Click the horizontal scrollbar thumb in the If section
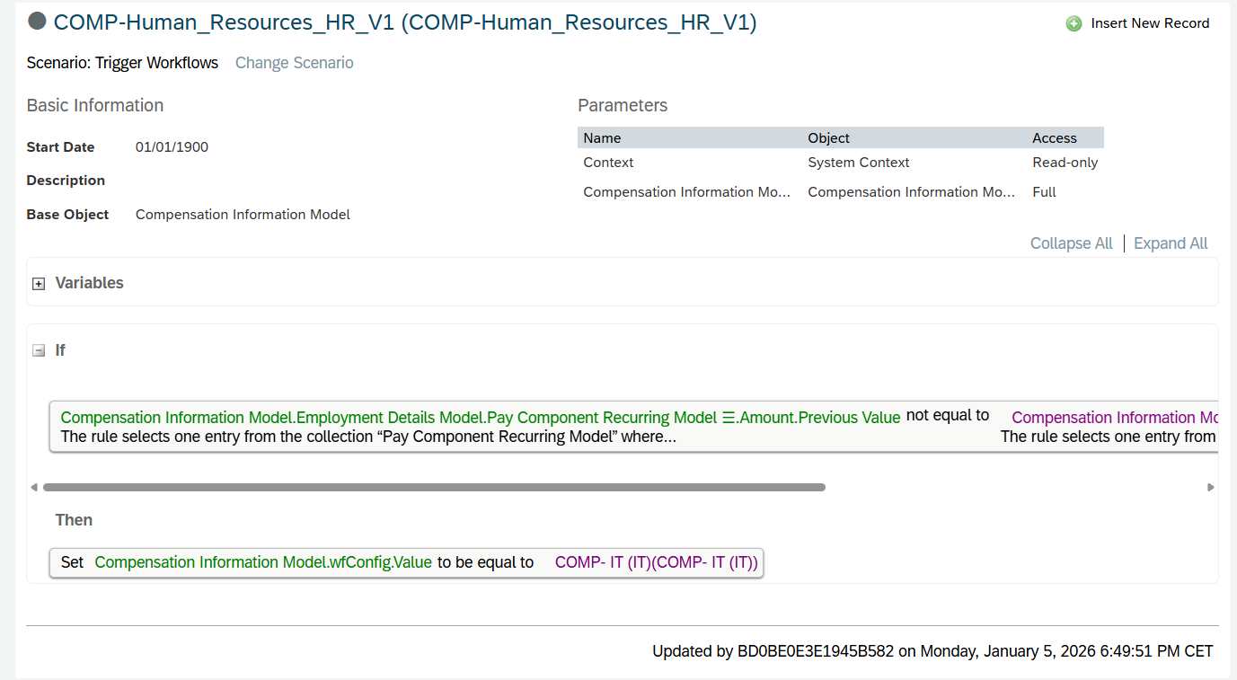The image size is (1237, 680). pos(434,488)
